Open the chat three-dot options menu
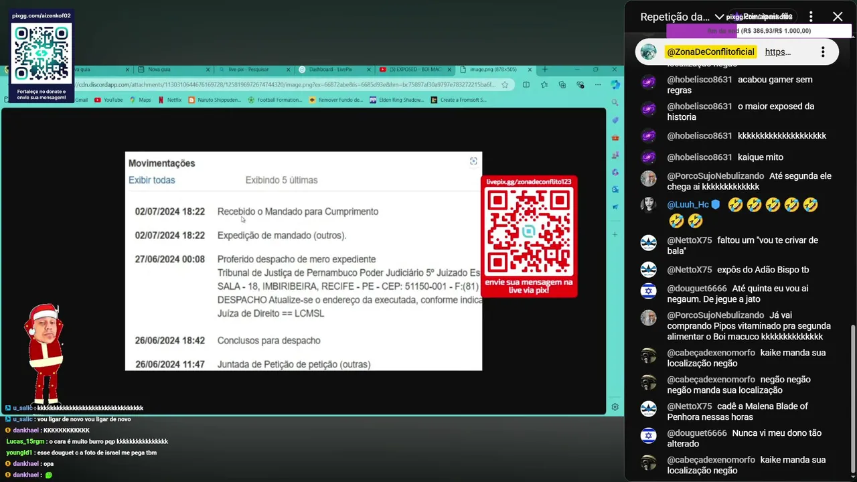The width and height of the screenshot is (857, 482). [811, 17]
